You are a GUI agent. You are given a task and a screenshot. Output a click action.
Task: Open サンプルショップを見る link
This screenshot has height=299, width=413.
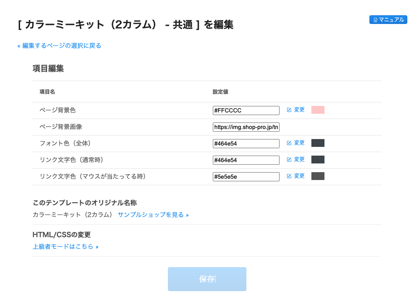[x=153, y=214]
